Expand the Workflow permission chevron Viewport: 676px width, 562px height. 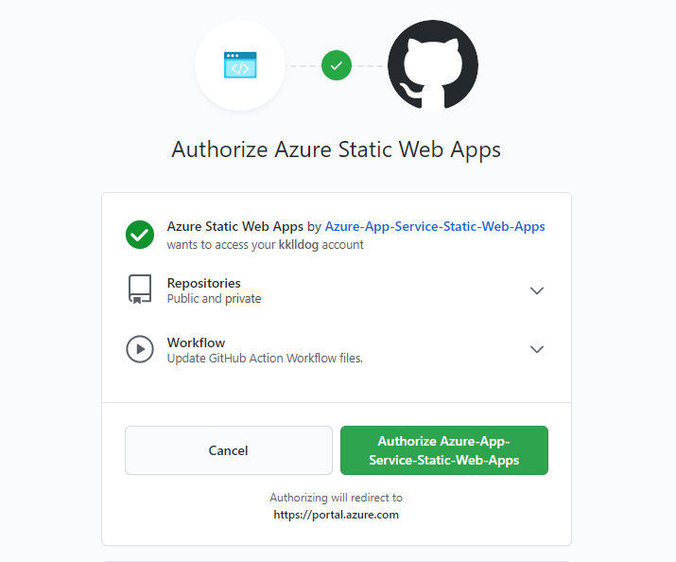pyautogui.click(x=537, y=349)
